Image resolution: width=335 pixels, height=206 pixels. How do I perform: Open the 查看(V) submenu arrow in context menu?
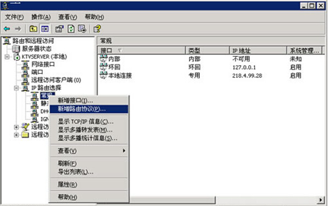click(x=124, y=151)
